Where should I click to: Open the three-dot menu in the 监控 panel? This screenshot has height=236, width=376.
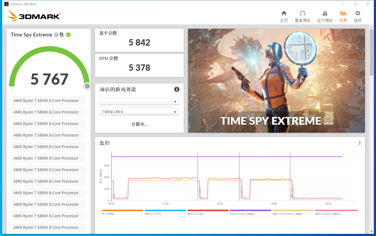tap(360, 143)
